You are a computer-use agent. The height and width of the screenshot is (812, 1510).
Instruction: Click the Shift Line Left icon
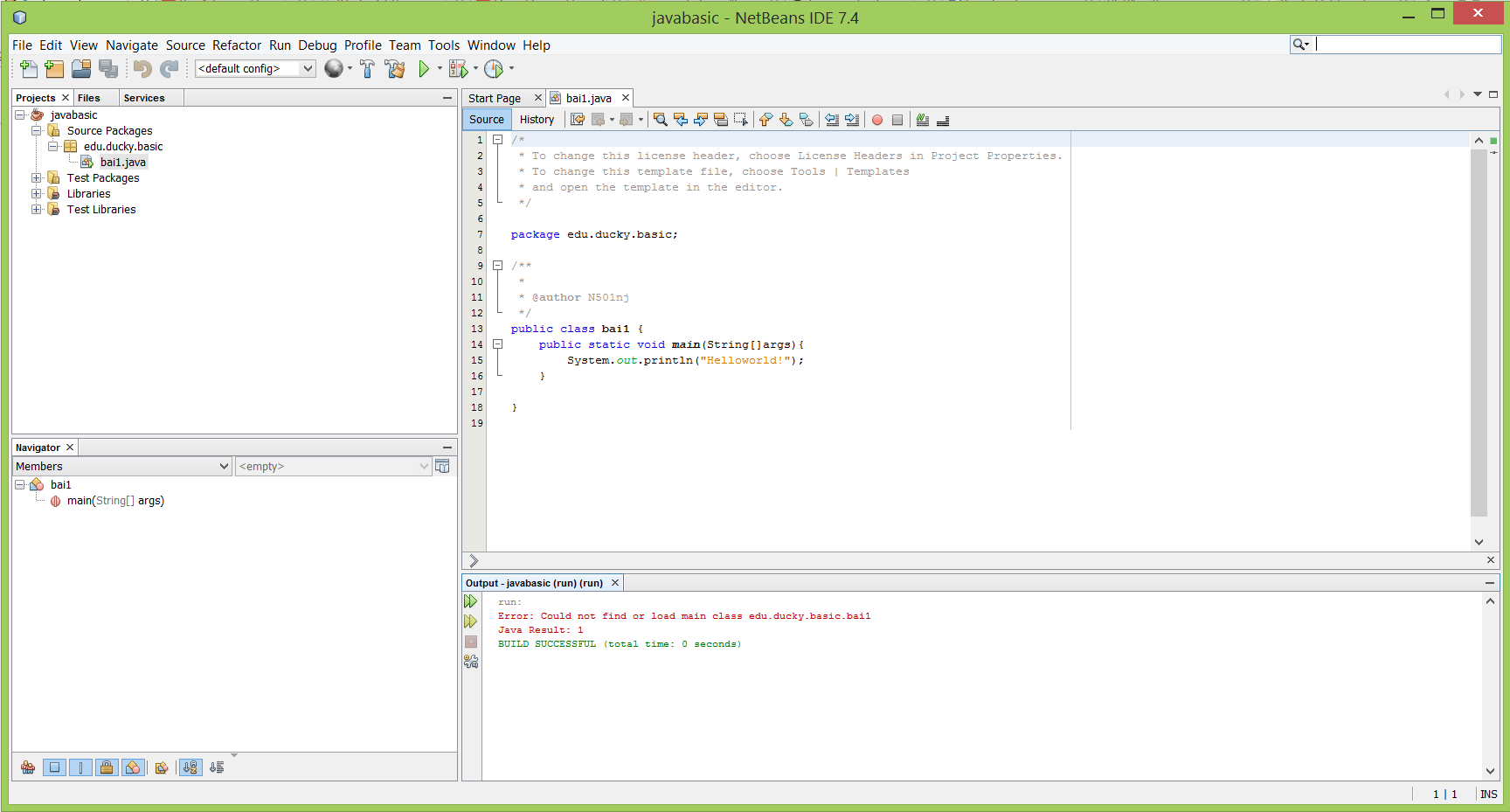832,120
